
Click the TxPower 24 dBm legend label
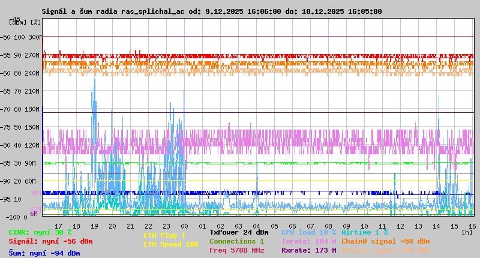[239, 232]
